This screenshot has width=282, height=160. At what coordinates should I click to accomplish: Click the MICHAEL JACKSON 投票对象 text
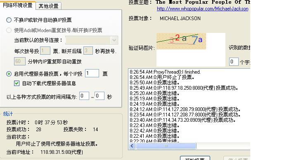pyautogui.click(x=180, y=19)
